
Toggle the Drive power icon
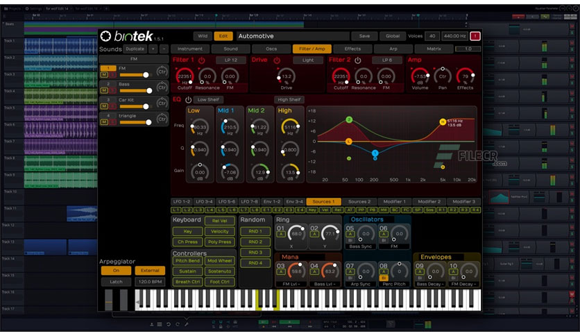pos(277,60)
